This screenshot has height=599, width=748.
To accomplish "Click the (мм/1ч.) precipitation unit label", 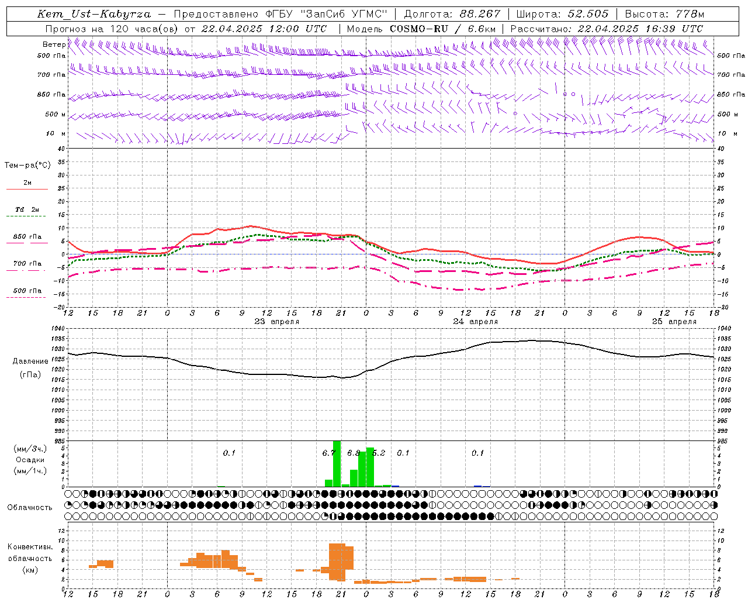I will point(30,471).
